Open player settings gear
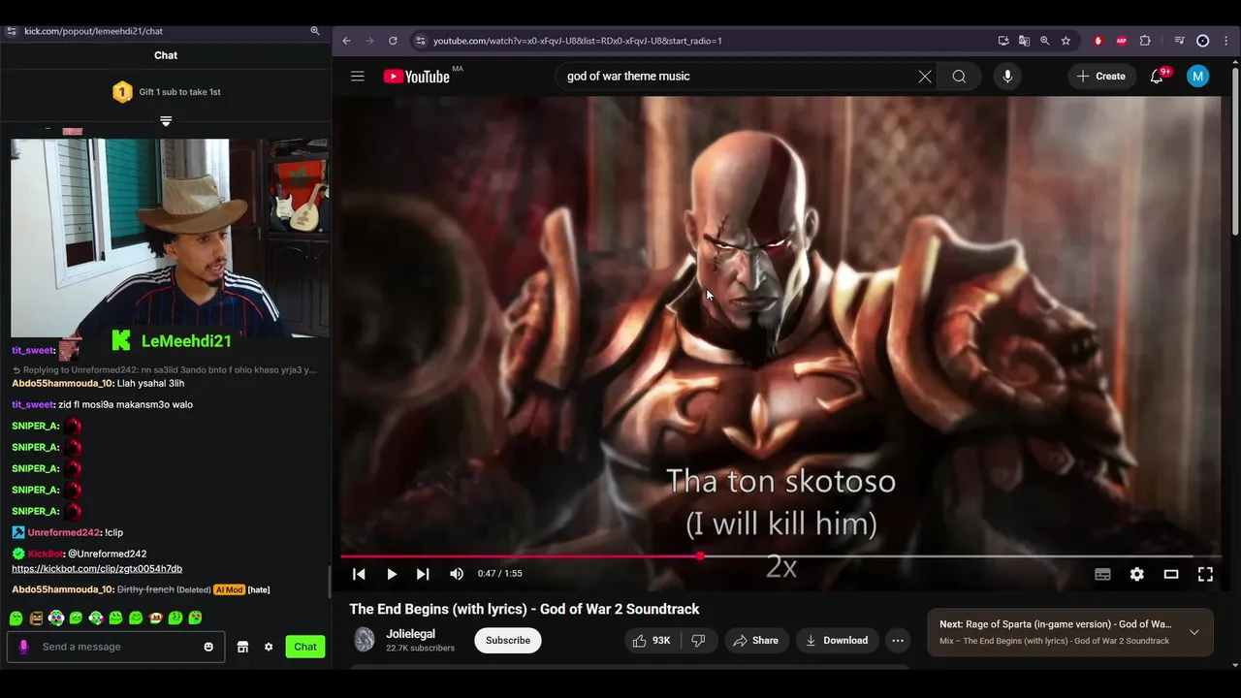 click(x=1136, y=574)
